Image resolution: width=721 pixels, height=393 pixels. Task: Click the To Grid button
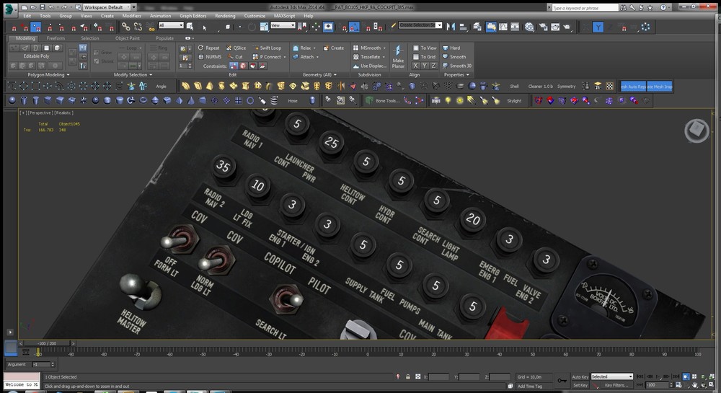[x=425, y=57]
